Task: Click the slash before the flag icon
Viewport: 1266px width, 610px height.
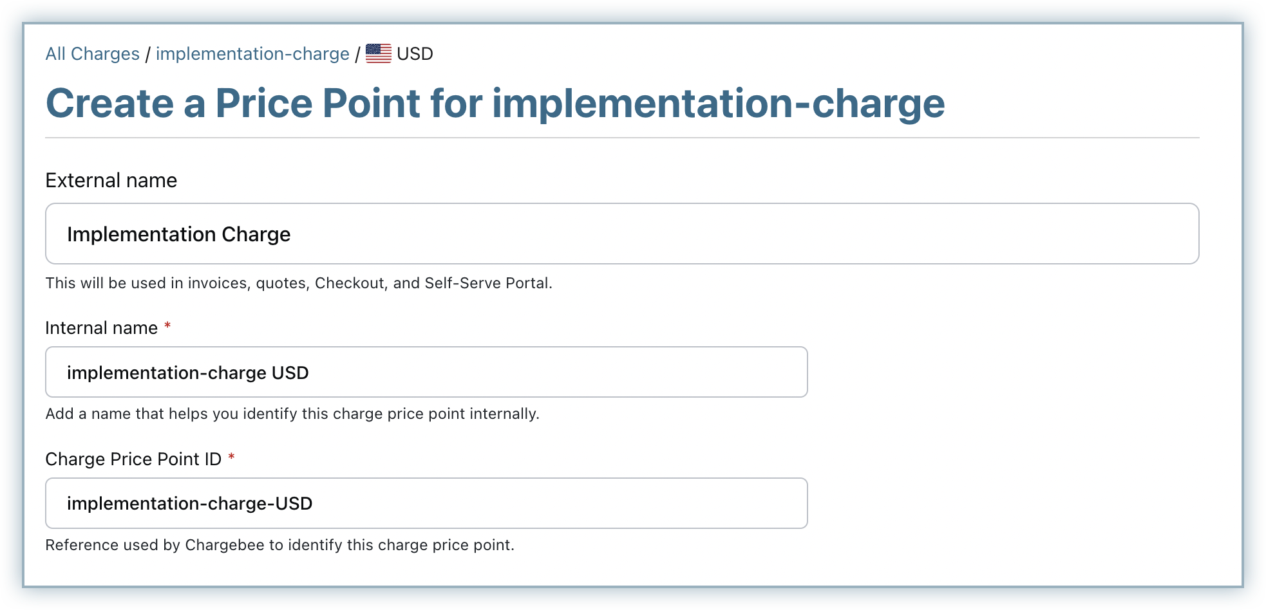Action: tap(357, 55)
